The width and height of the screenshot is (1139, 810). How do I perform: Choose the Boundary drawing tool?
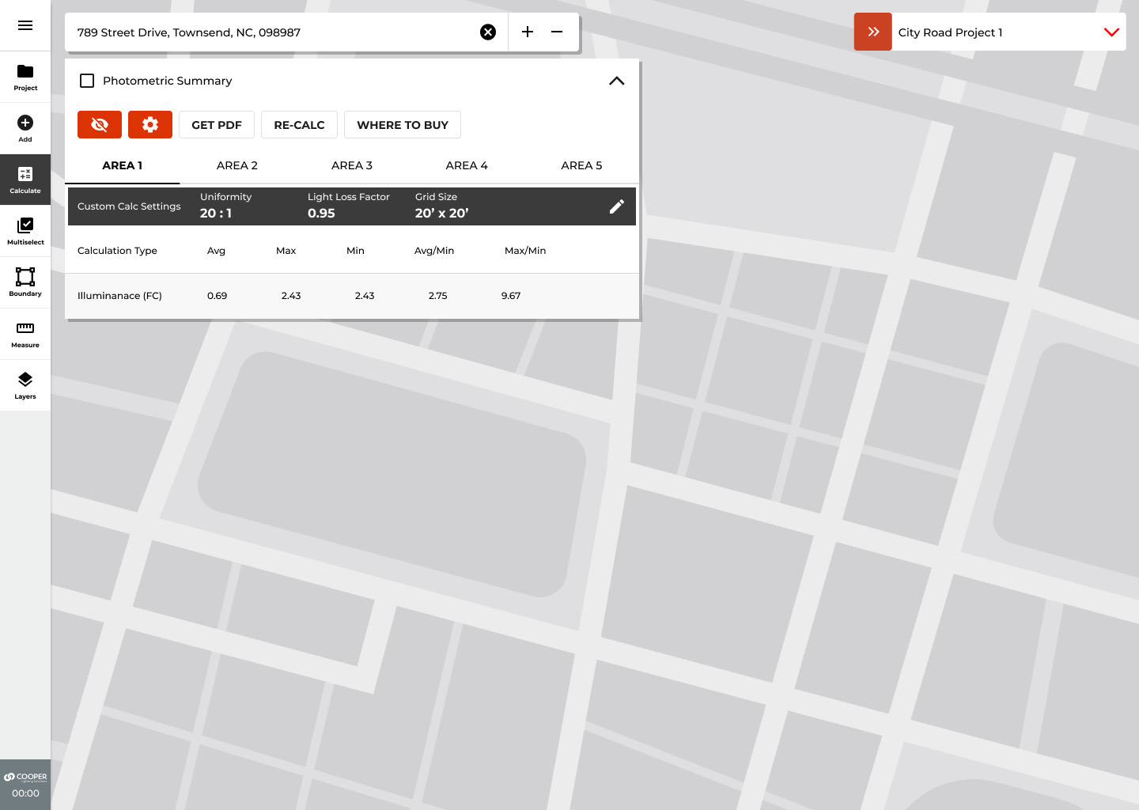25,282
